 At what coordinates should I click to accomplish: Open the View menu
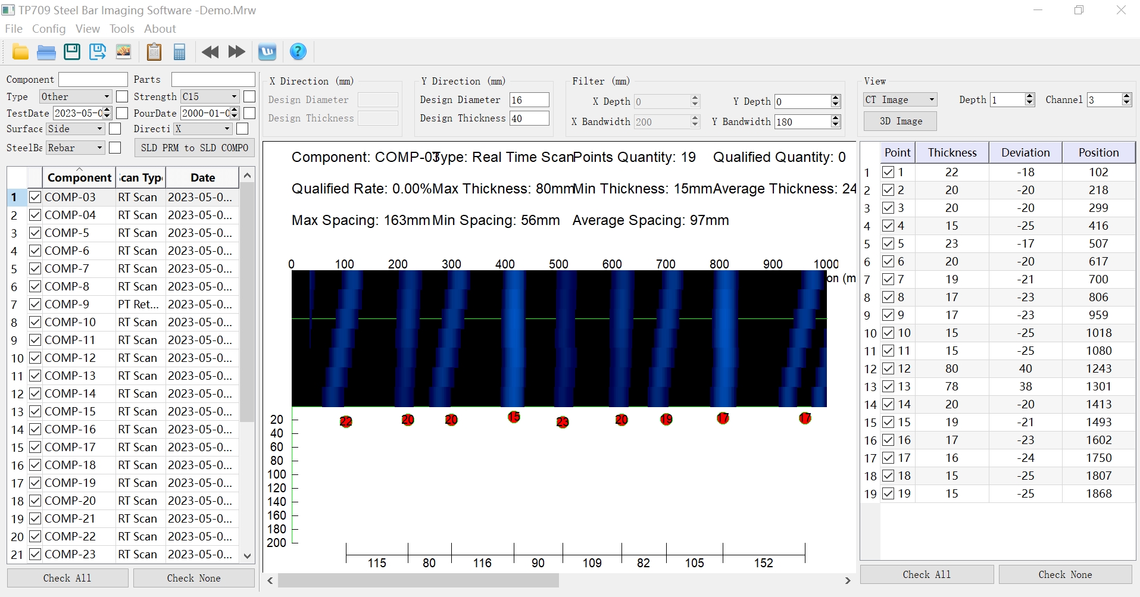pos(88,29)
